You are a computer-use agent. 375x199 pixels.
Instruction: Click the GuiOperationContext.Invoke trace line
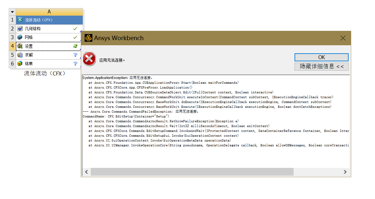point(160,141)
